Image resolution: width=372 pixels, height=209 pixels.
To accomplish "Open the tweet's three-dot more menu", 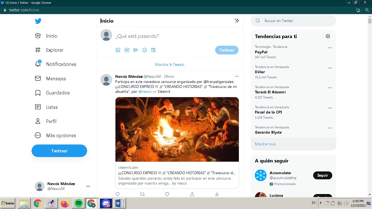I will point(237,76).
